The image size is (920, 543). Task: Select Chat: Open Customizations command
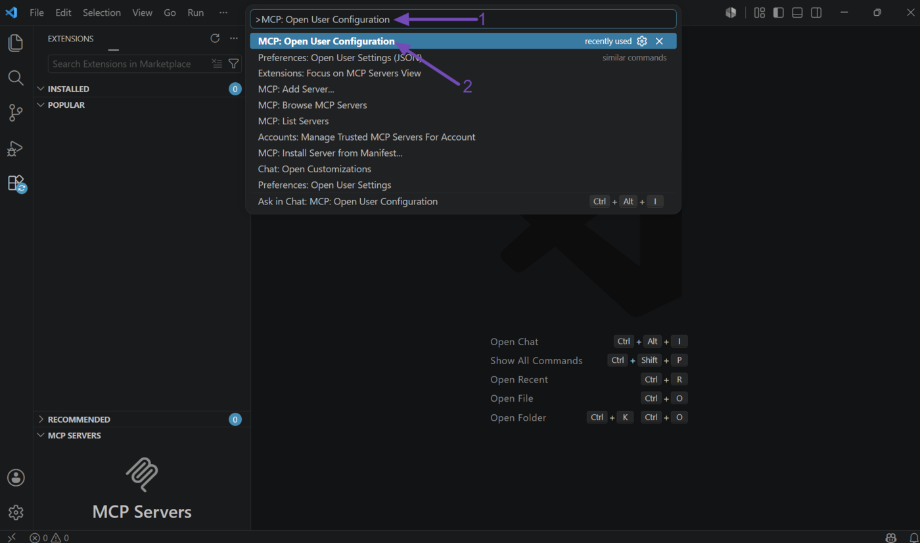(463, 169)
